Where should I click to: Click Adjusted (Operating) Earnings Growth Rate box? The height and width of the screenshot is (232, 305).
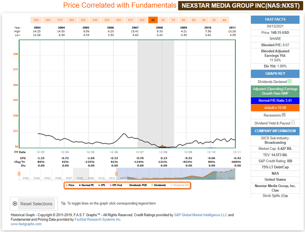point(275,91)
